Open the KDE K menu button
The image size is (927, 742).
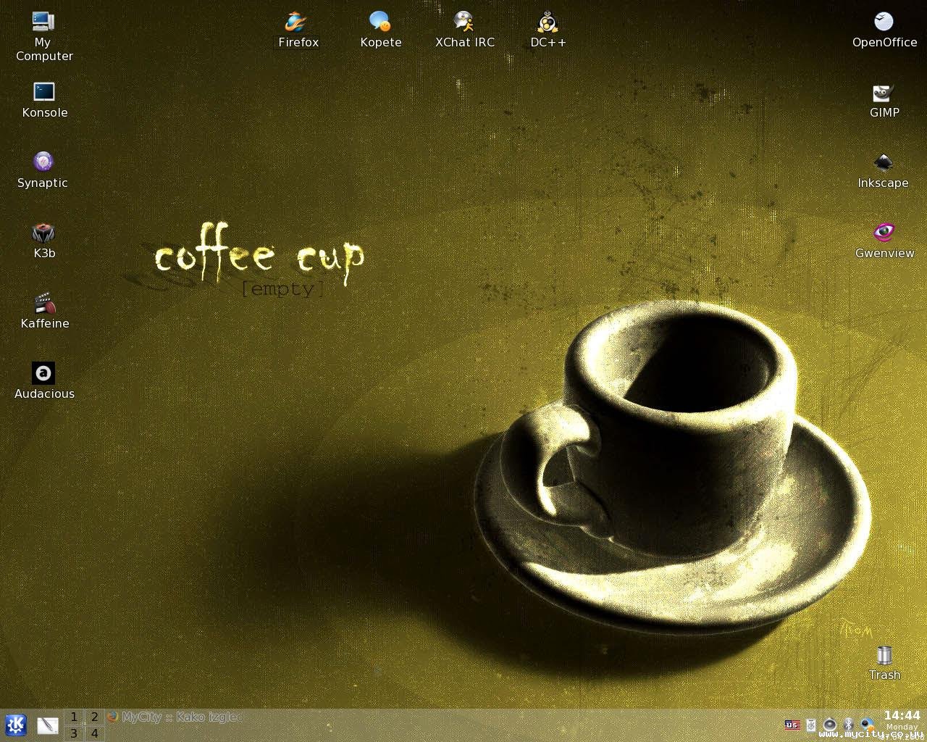tap(16, 725)
